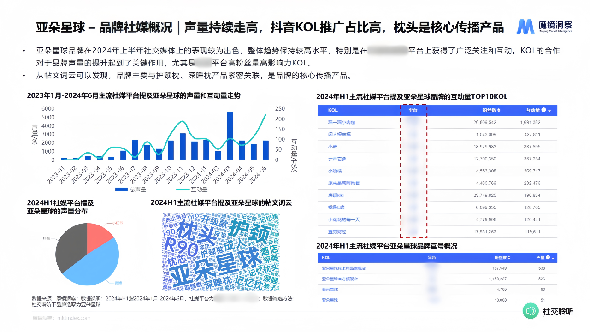The image size is (590, 332).
Task: Open 声量 column dropdown arrow
Action: click(x=553, y=258)
